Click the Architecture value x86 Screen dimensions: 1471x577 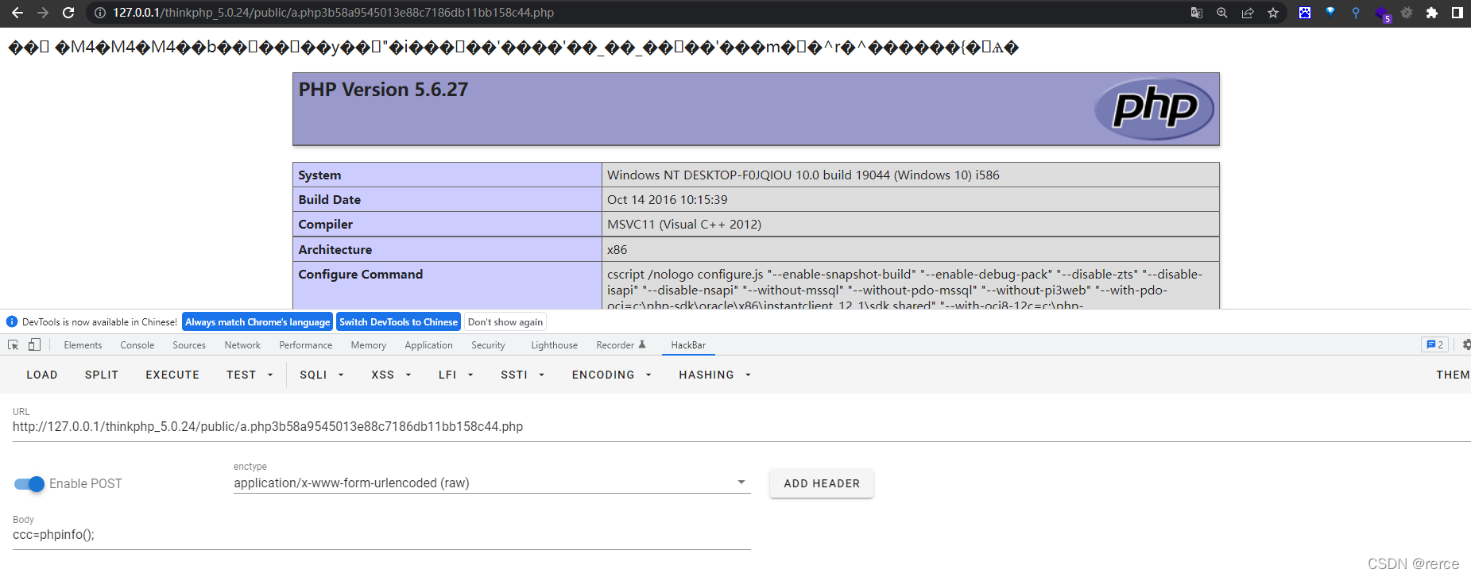[x=617, y=250]
